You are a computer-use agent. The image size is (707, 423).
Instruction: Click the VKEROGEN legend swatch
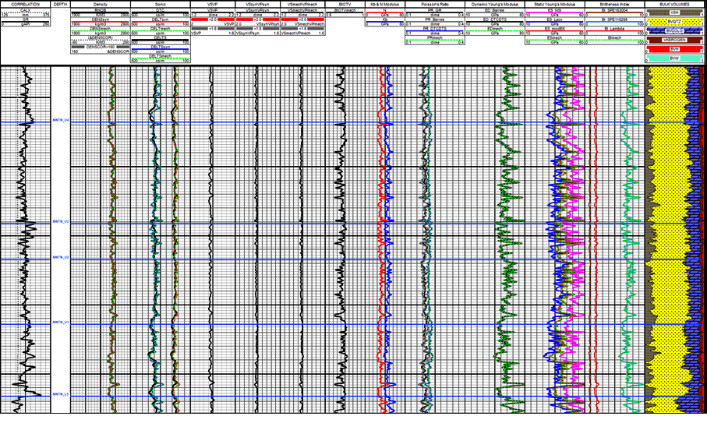pos(675,40)
